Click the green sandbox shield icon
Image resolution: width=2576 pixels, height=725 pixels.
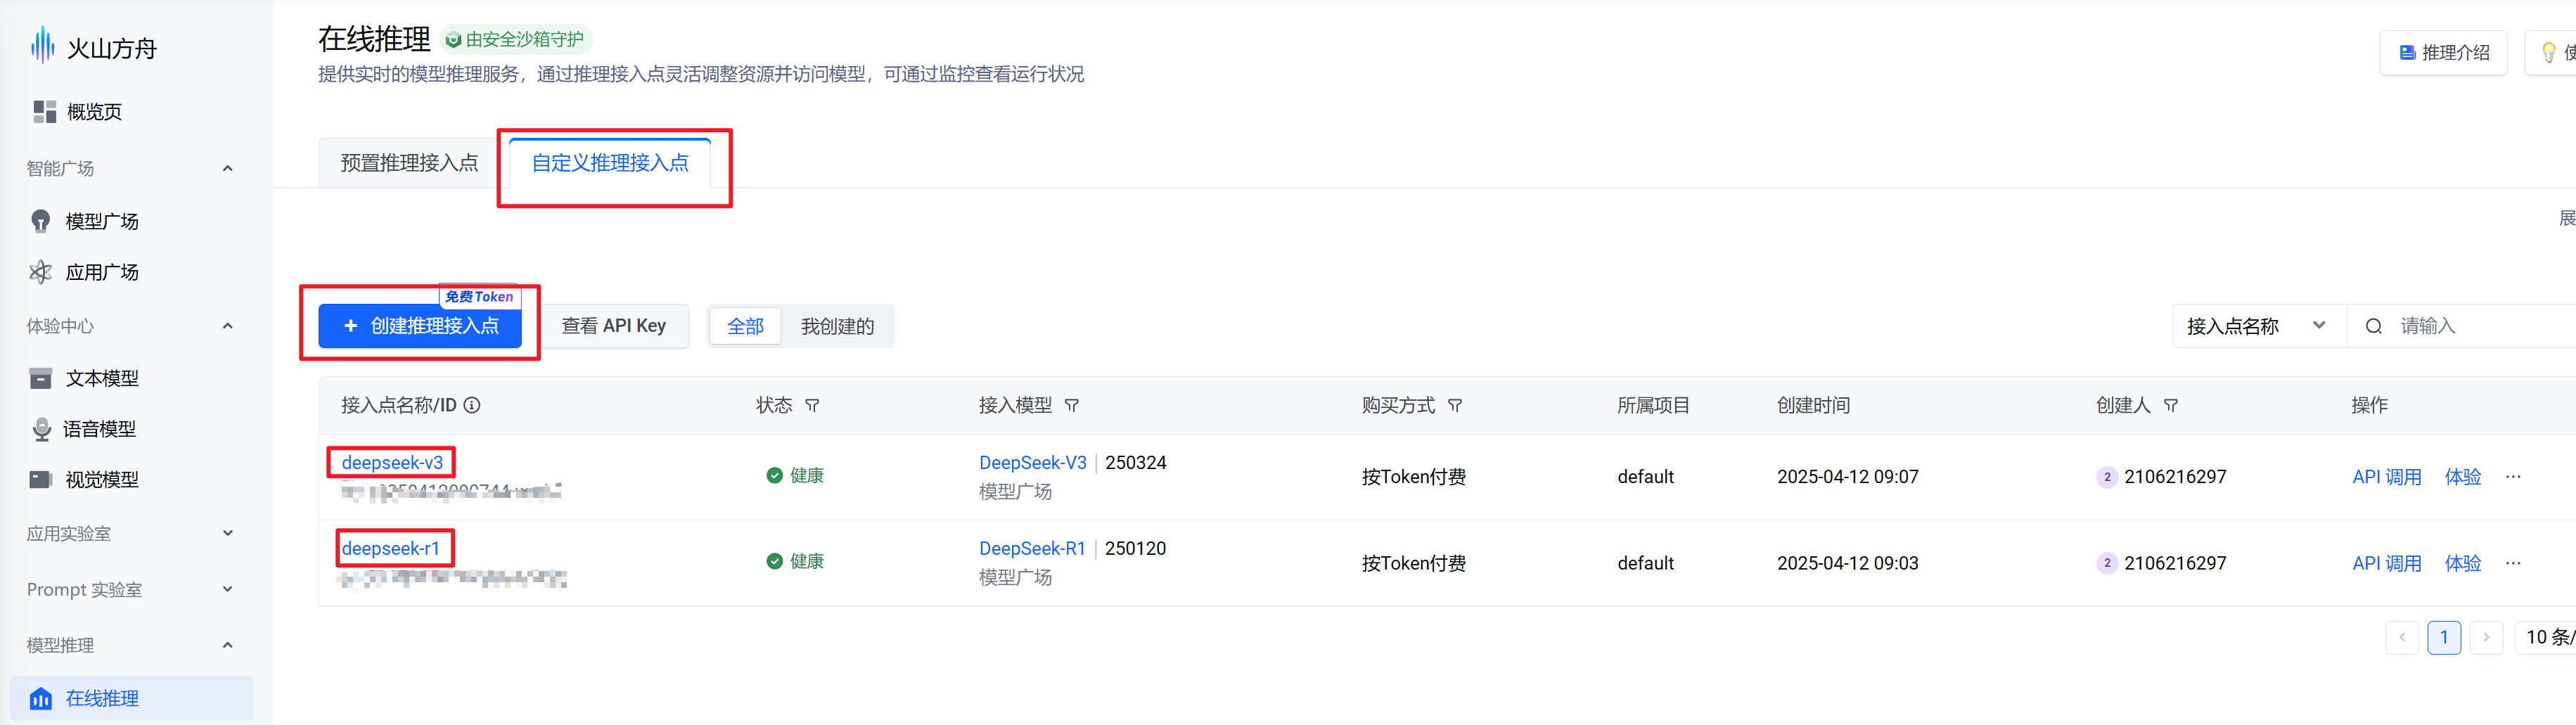(x=453, y=40)
